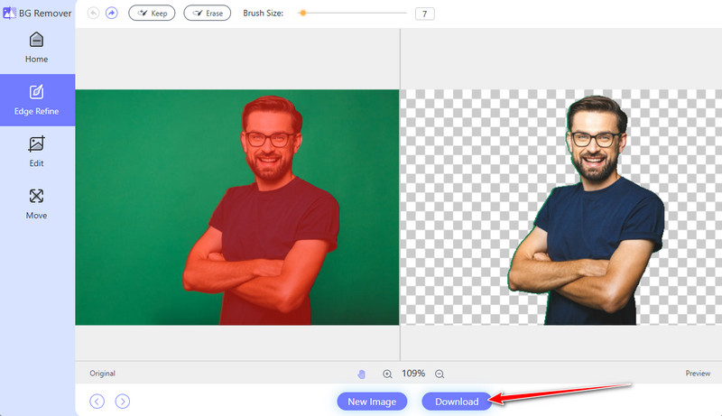Activate the hand pan tool
The image size is (722, 416).
(x=362, y=374)
